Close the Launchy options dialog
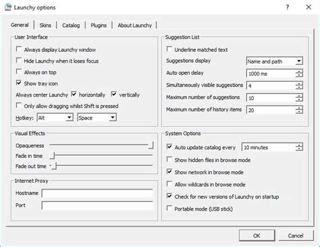 click(x=309, y=7)
